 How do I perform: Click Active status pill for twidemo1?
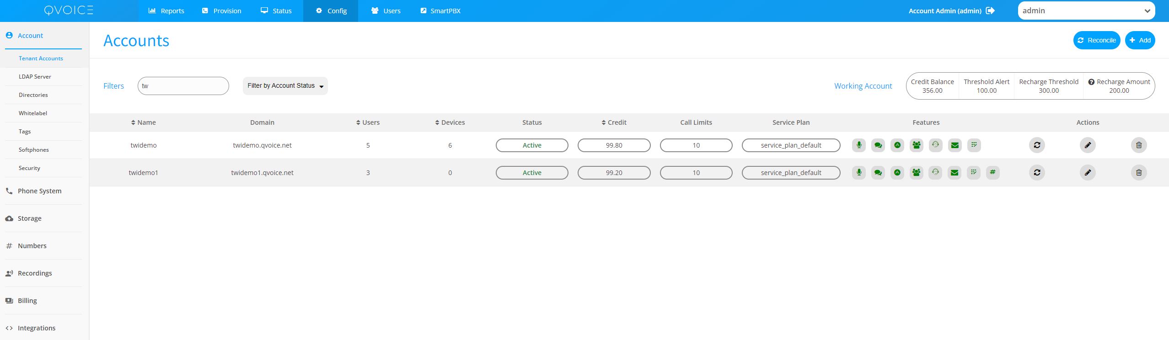click(532, 173)
